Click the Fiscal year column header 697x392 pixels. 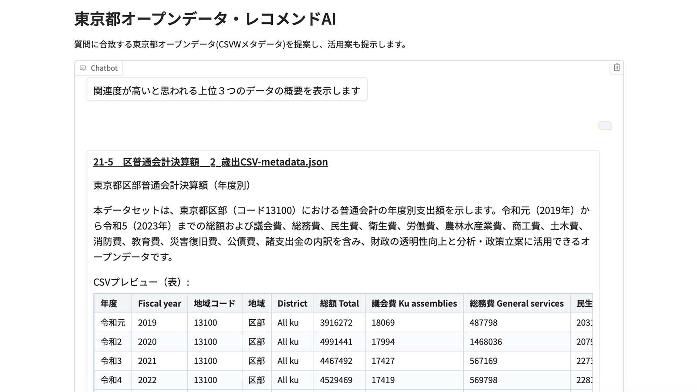coord(159,304)
